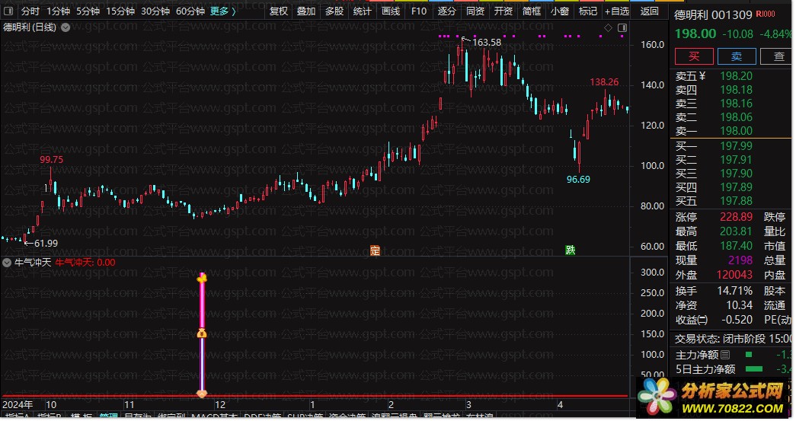Open the 小窗 mini window
The width and height of the screenshot is (796, 421).
coord(559,11)
